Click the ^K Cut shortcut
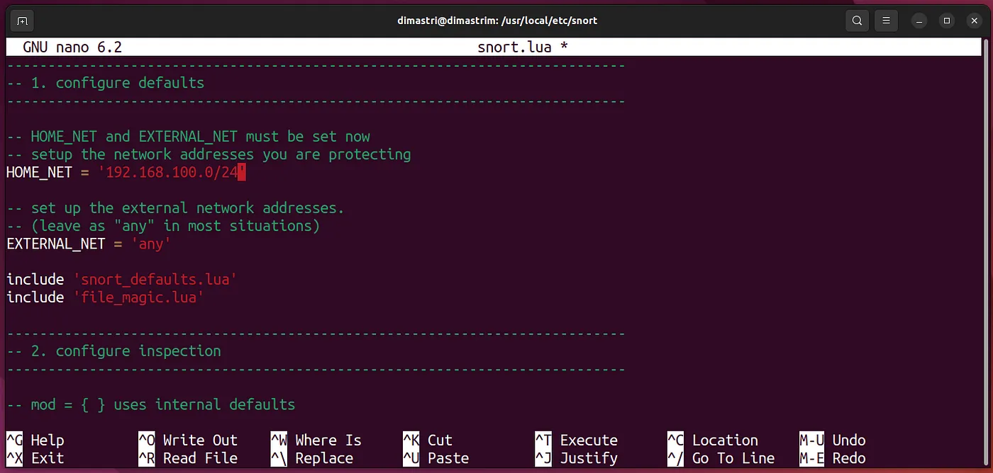The image size is (993, 473). 428,440
